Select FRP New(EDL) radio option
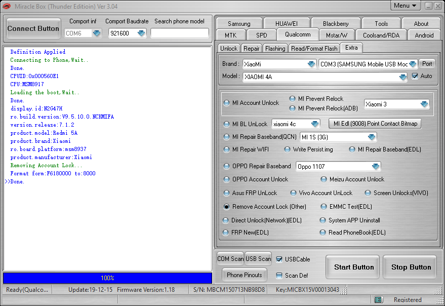 (226, 233)
